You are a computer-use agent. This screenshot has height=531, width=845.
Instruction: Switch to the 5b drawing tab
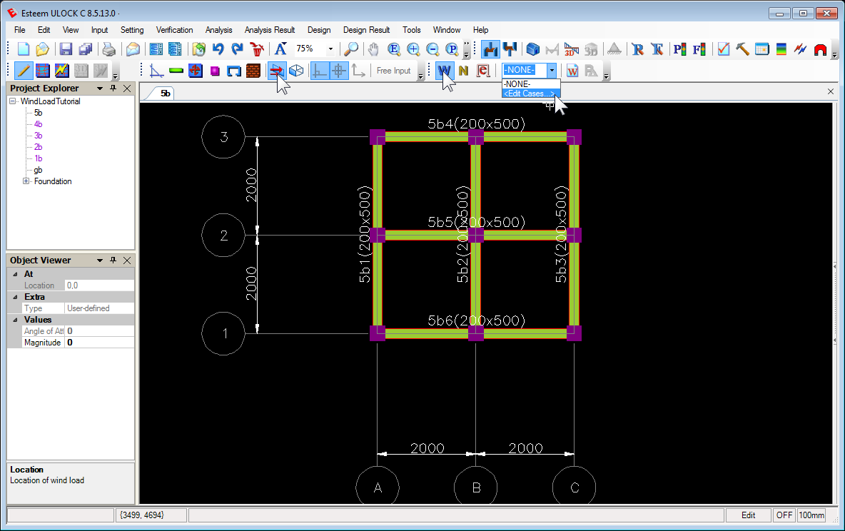coord(163,93)
